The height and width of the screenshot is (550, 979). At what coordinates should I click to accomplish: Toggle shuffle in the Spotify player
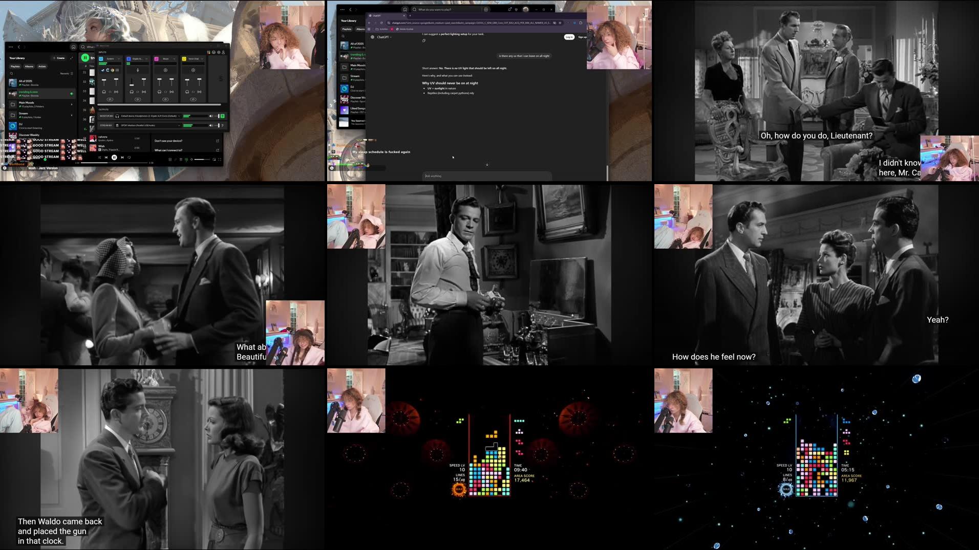99,158
